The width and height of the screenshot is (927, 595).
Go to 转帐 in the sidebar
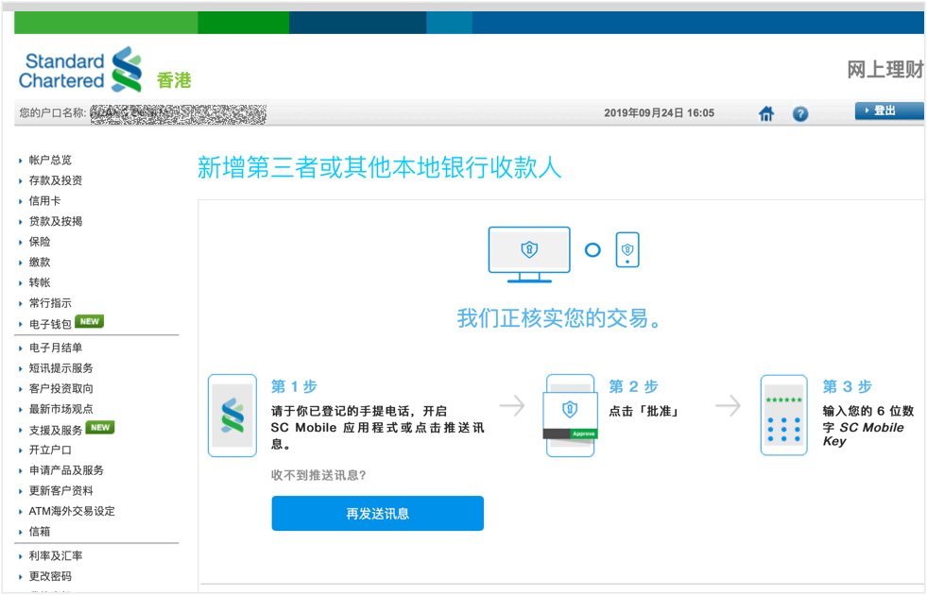pos(40,282)
